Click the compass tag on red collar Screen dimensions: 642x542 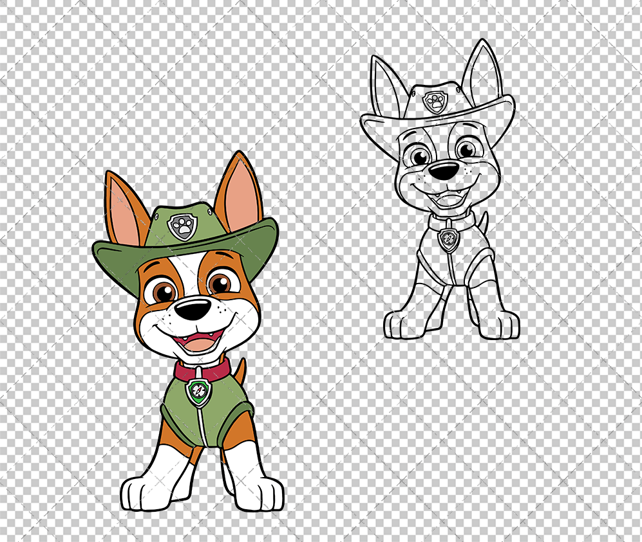(x=199, y=392)
